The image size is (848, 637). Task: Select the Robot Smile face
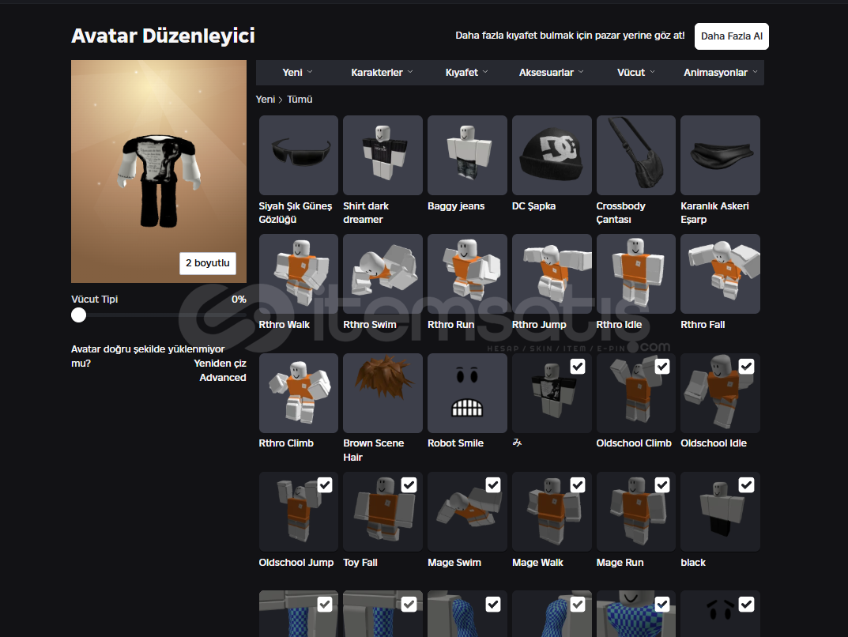467,393
